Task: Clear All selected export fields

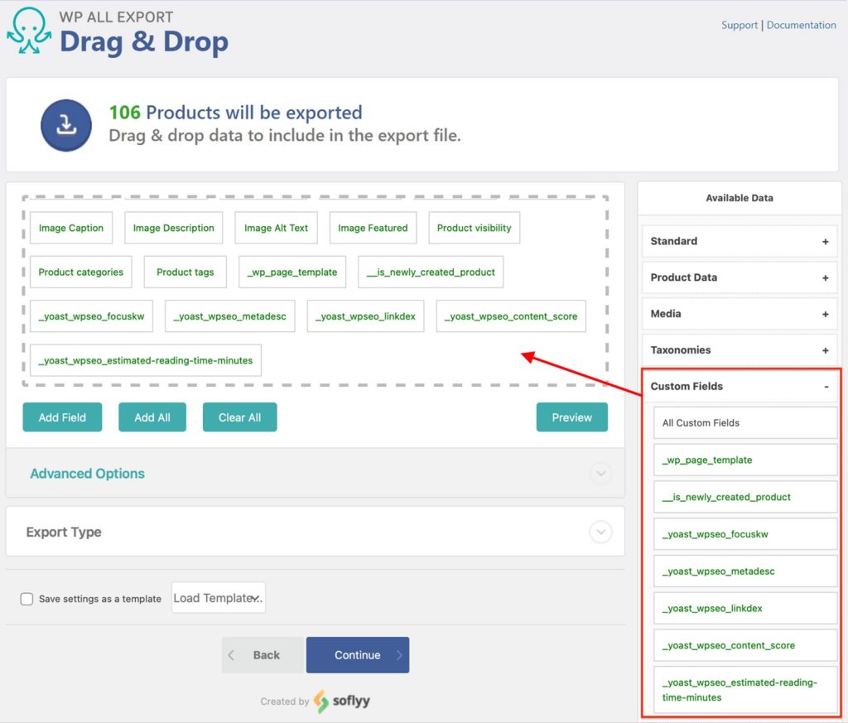Action: click(x=239, y=417)
